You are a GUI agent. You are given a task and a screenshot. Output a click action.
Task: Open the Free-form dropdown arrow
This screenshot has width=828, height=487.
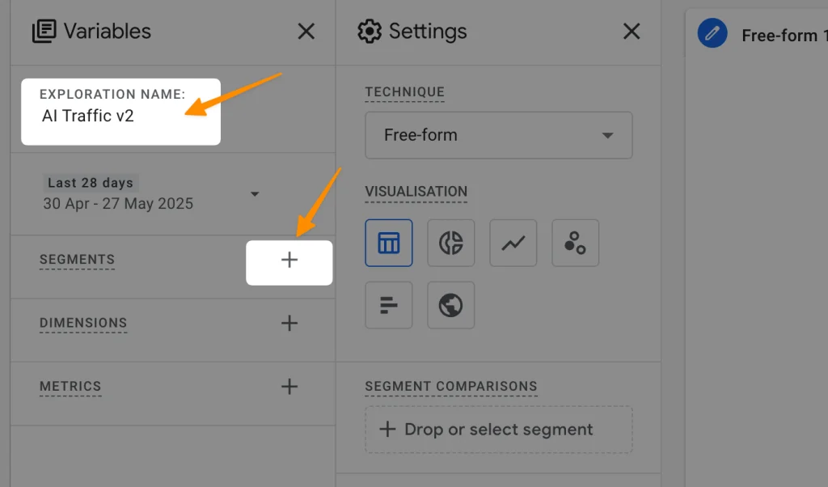607,135
